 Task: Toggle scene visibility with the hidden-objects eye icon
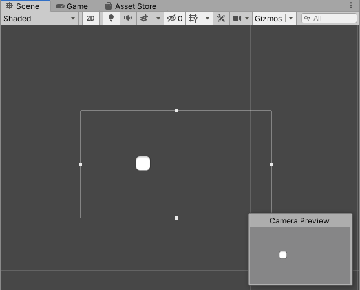175,18
